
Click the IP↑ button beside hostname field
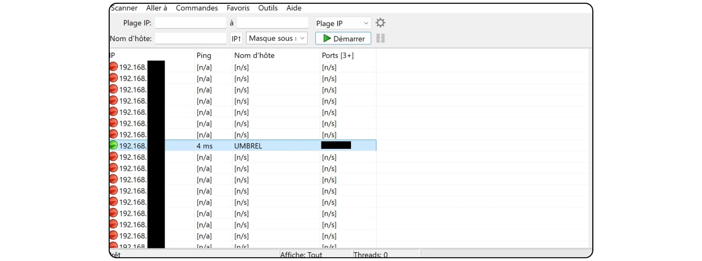pyautogui.click(x=236, y=38)
